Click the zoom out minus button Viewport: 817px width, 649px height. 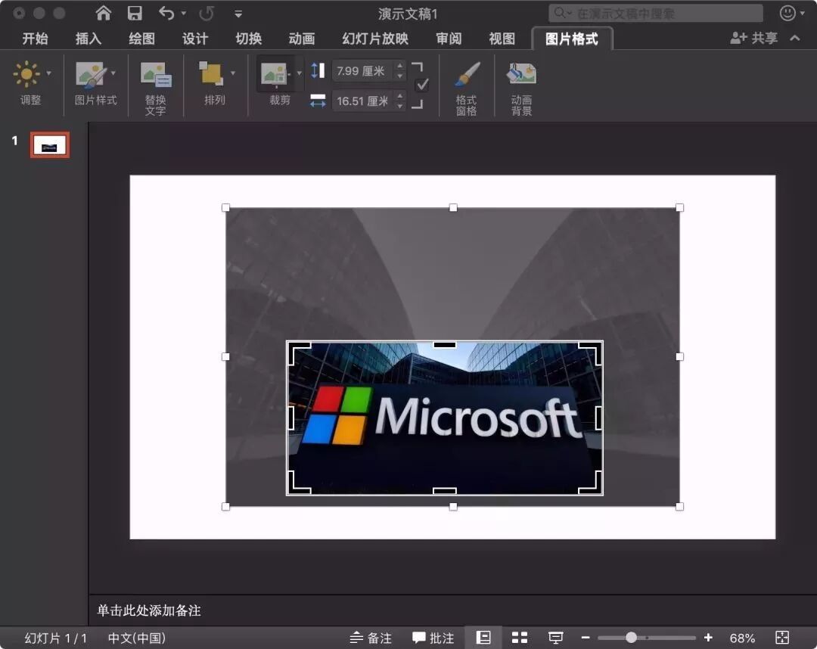[585, 638]
